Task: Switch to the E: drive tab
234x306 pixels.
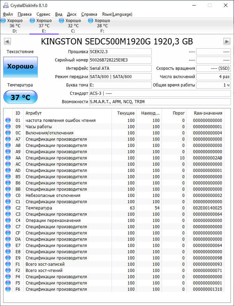Action: (44, 26)
